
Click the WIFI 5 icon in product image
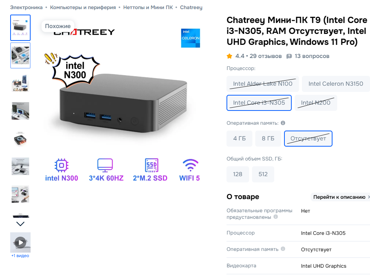(190, 165)
